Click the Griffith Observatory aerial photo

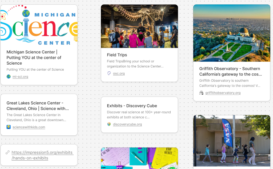click(x=232, y=33)
